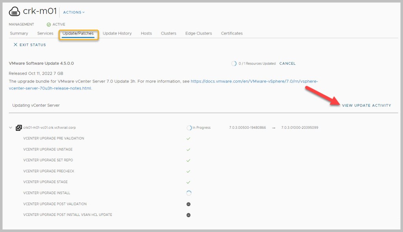Click the Upgrade Stage green checkmark
Screen dimensions: 403x232
(188, 182)
